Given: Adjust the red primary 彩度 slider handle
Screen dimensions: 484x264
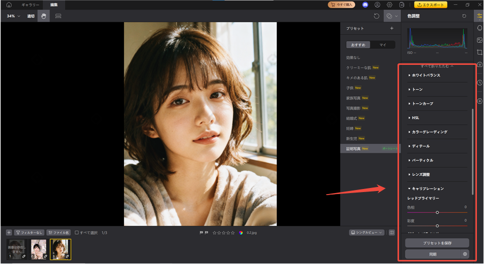Looking at the screenshot, I should 437,226.
